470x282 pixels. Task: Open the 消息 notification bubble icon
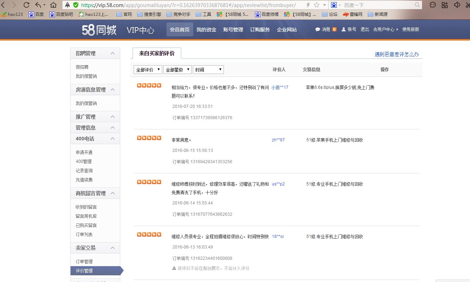pyautogui.click(x=317, y=30)
